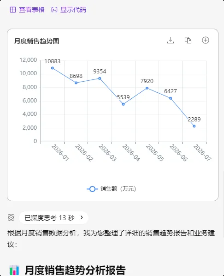Click the atom-shaped deep thinking icon

pos(11,217)
